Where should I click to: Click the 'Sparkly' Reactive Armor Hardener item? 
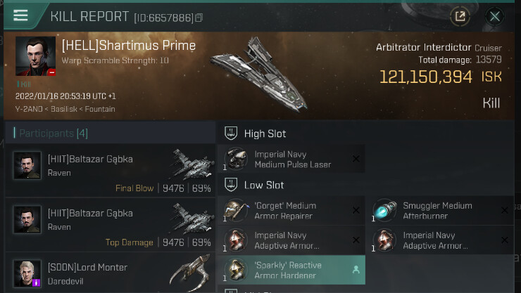pos(289,271)
